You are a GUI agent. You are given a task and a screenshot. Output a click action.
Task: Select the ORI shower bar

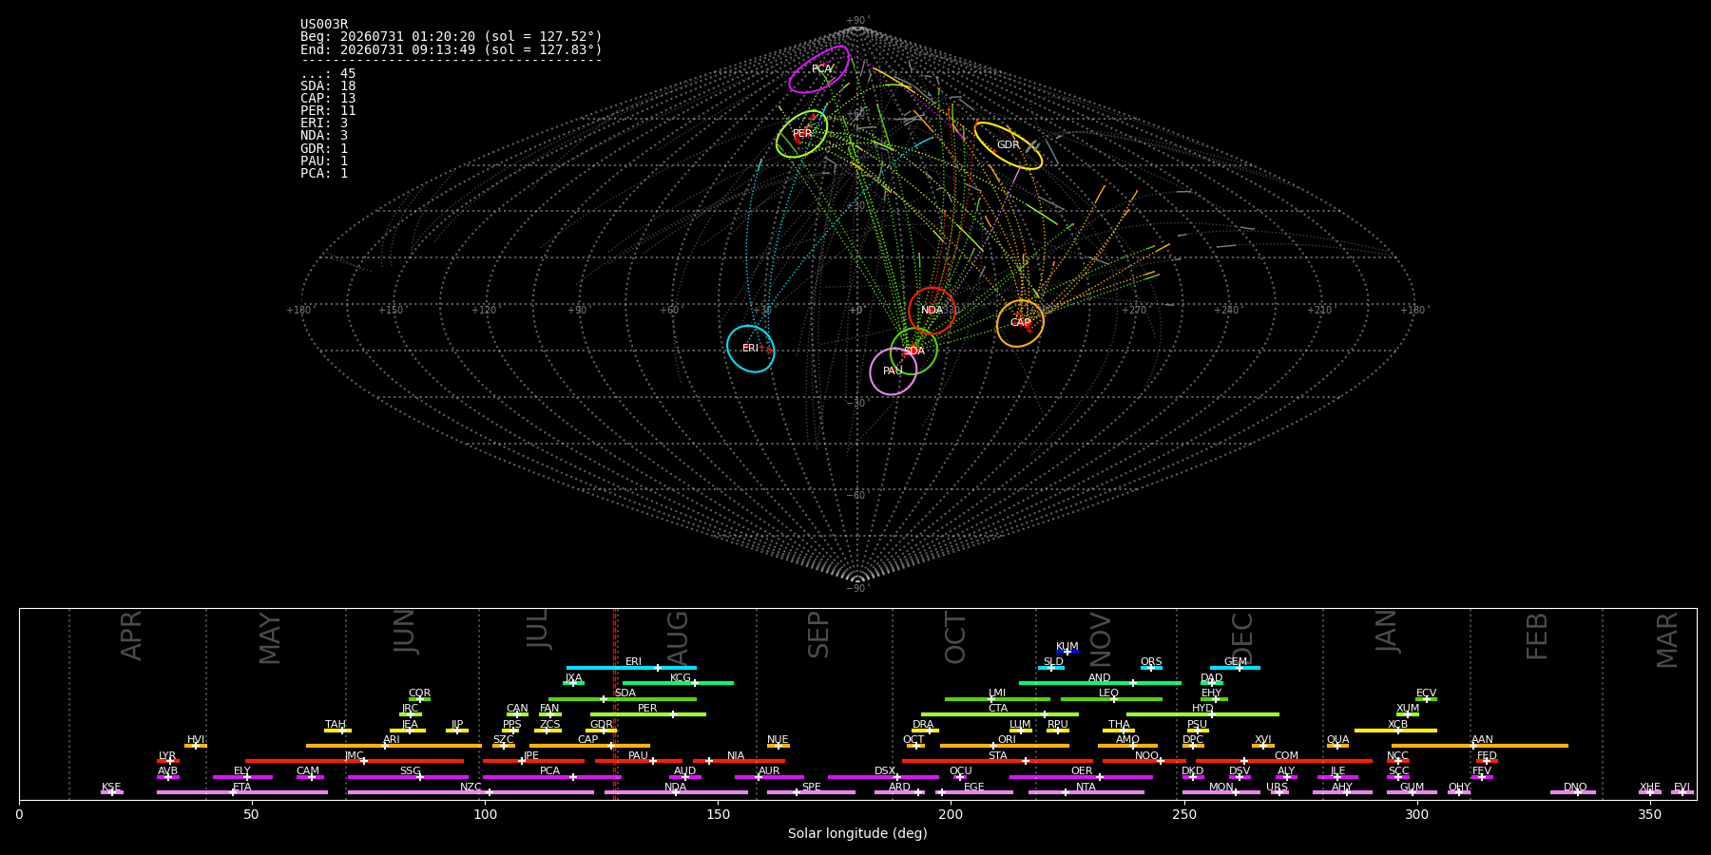(1005, 746)
